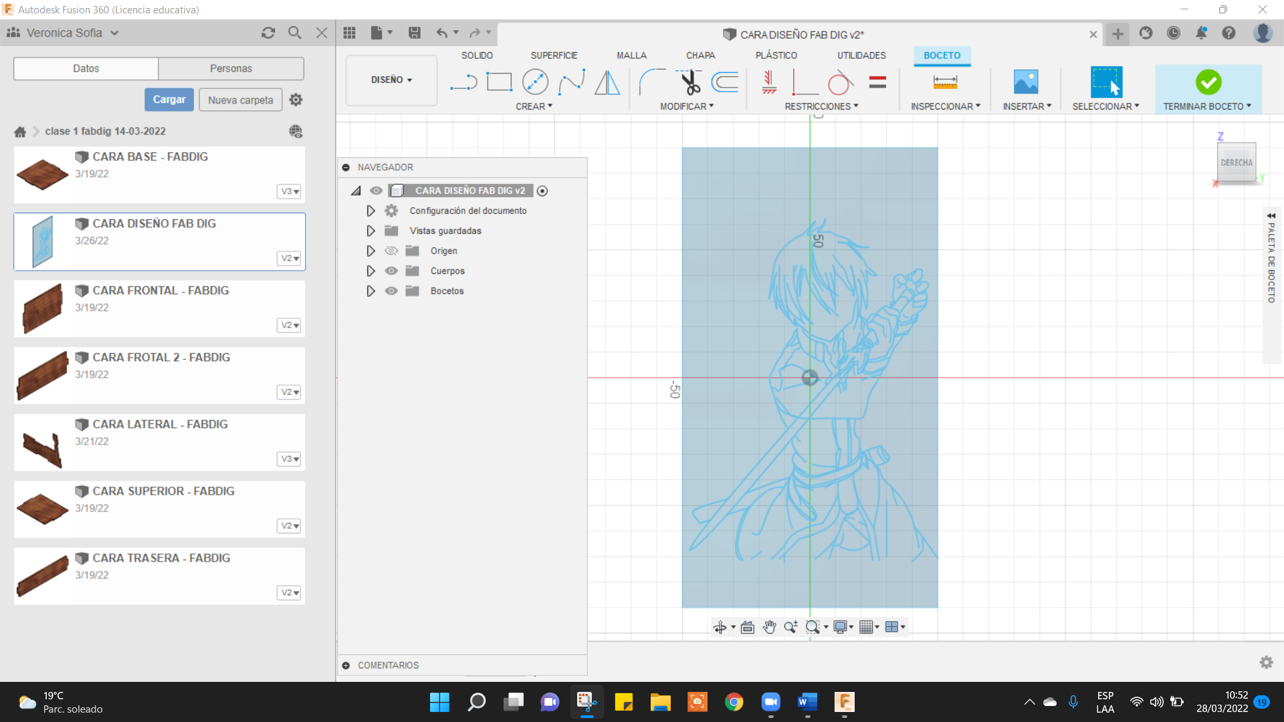The width and height of the screenshot is (1284, 722).
Task: Switch to the CHAPA tab
Action: coord(700,55)
